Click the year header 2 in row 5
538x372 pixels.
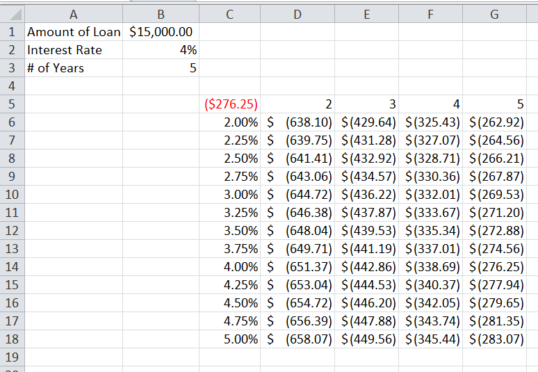pyautogui.click(x=297, y=104)
